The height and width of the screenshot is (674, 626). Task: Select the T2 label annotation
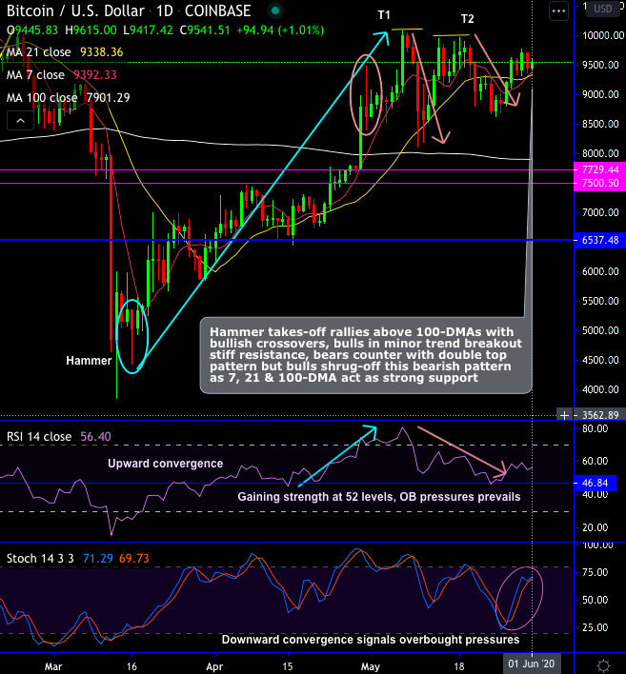point(467,19)
